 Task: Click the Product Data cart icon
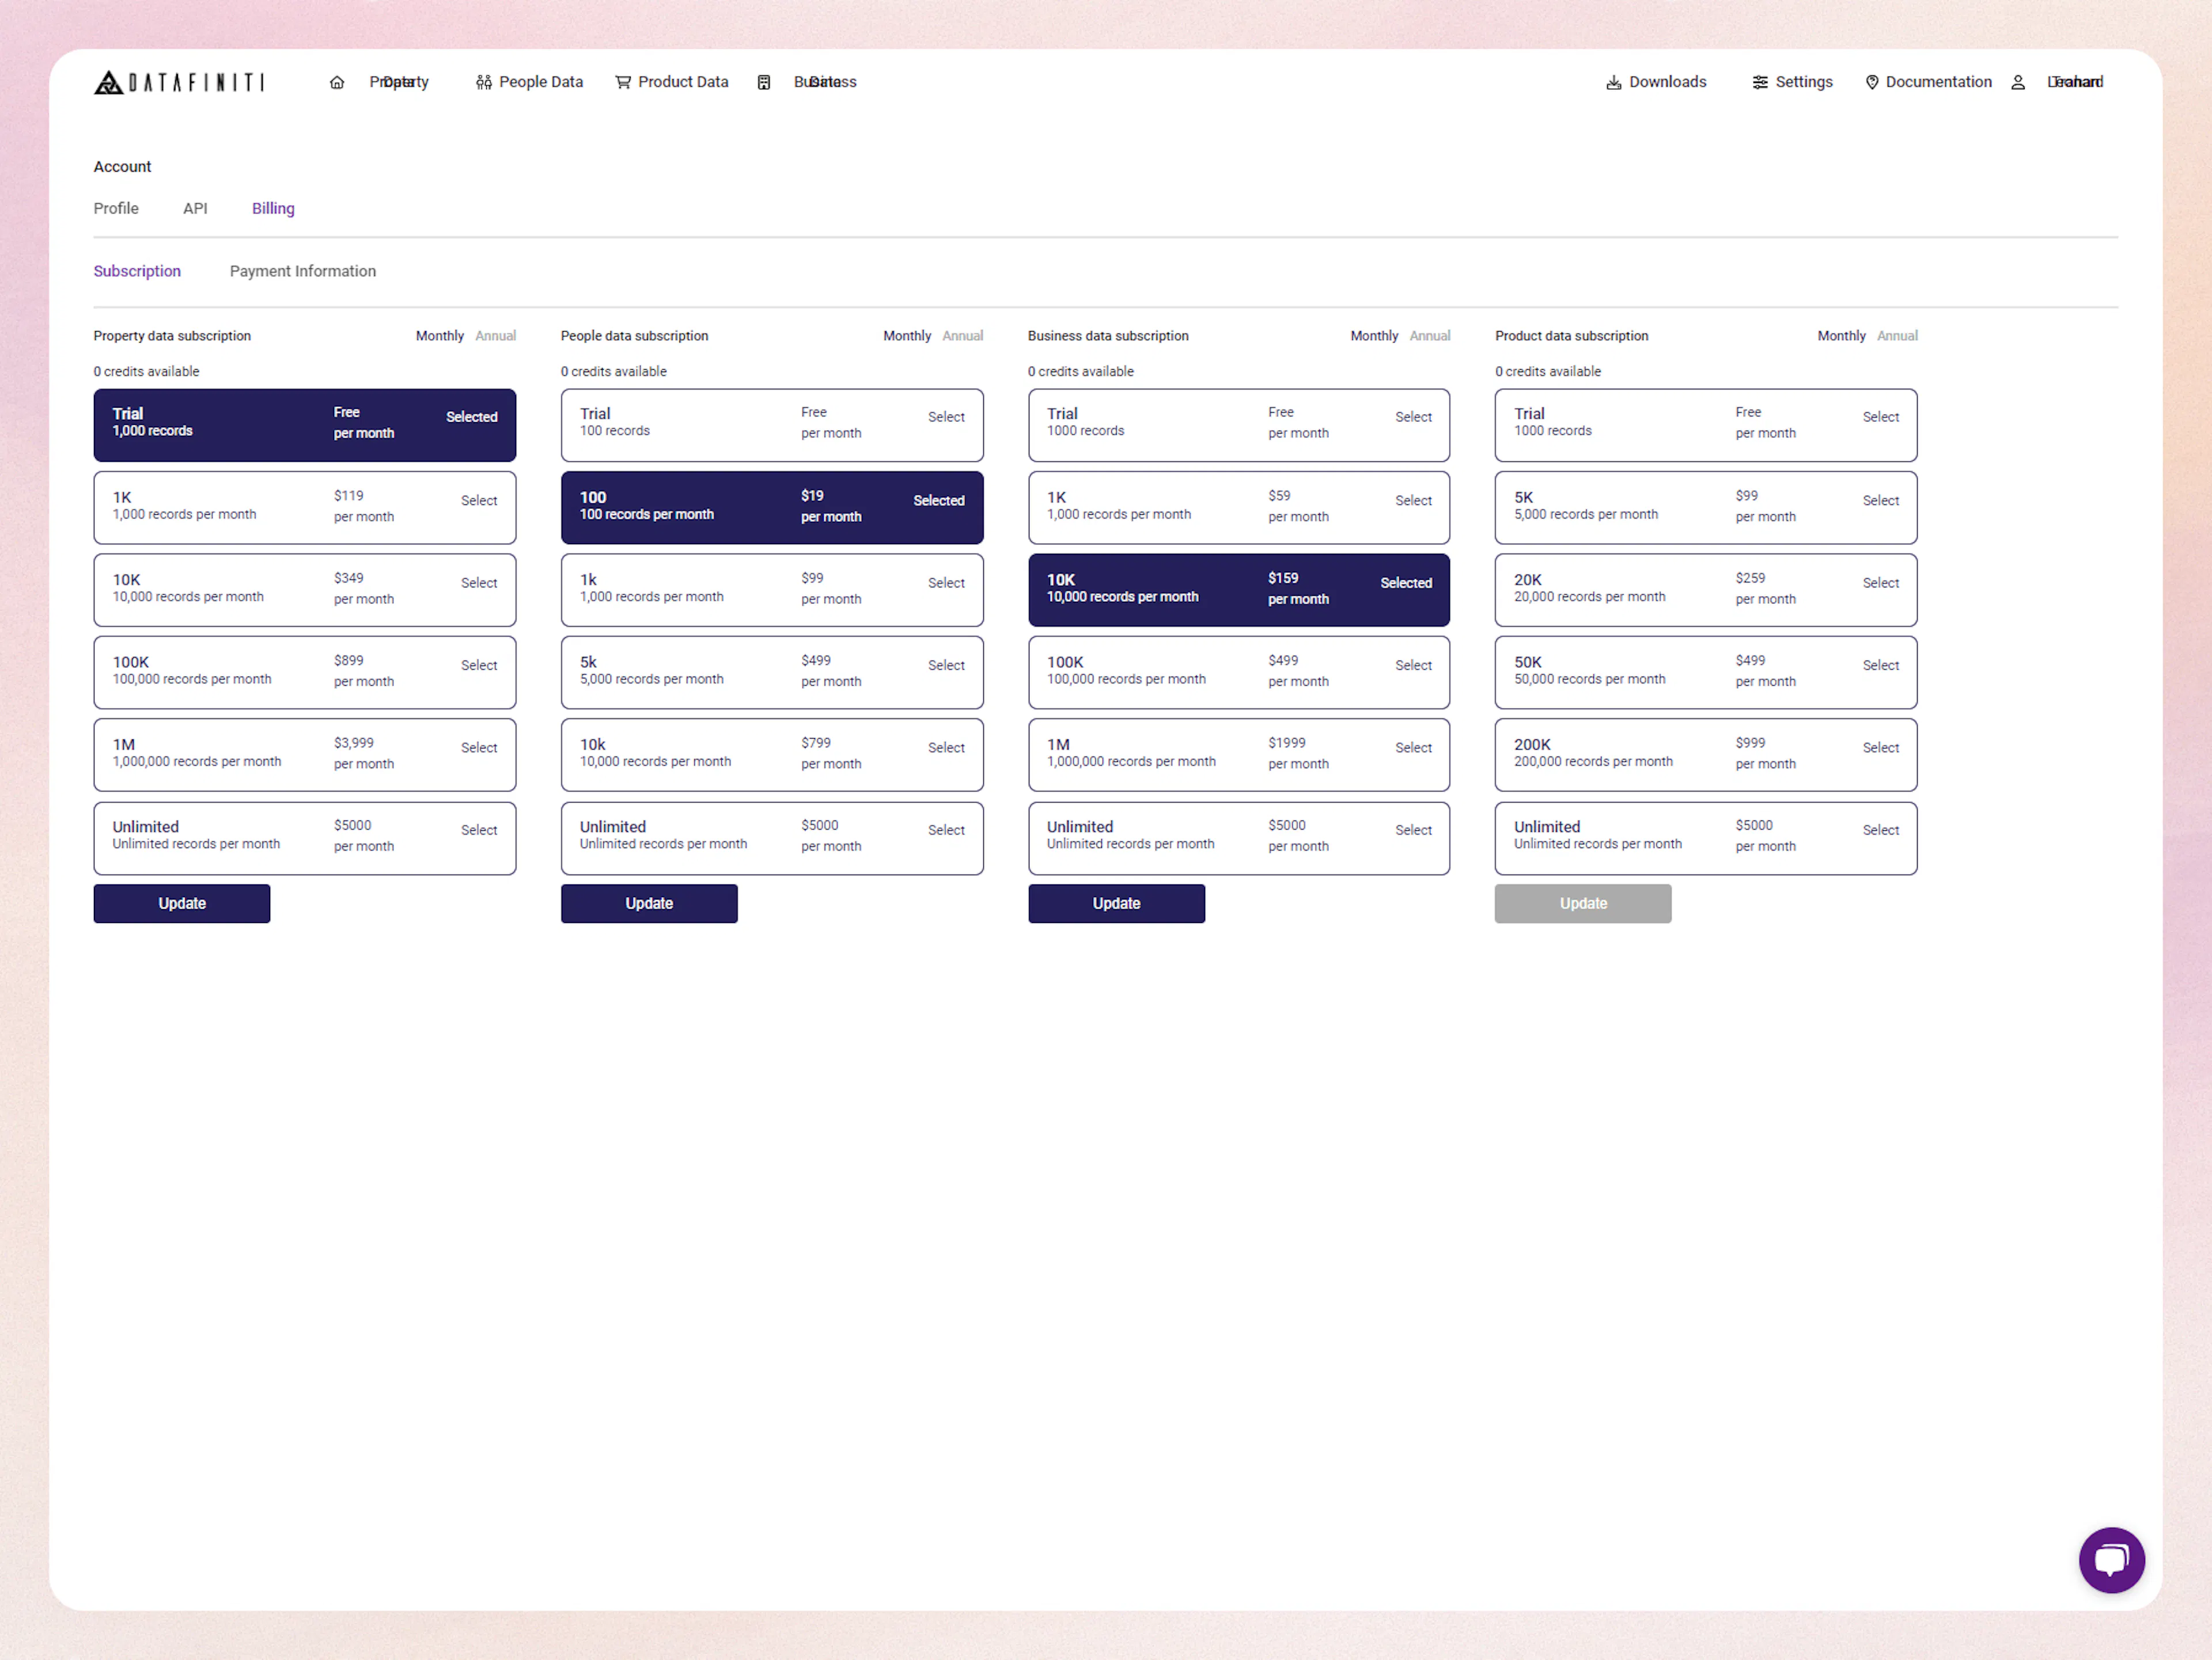point(623,83)
